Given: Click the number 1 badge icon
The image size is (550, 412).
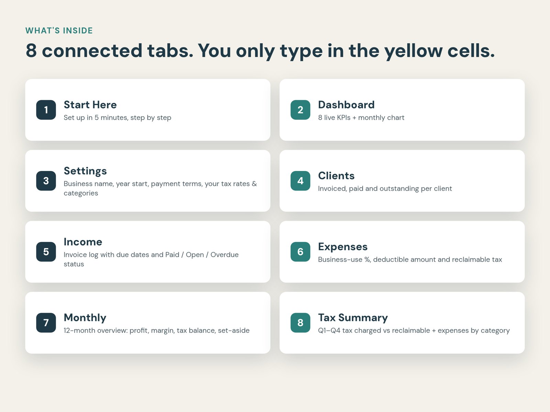Looking at the screenshot, I should click(x=46, y=110).
